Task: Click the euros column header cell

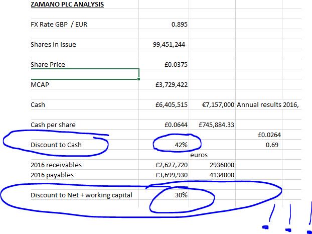Action: [199, 155]
